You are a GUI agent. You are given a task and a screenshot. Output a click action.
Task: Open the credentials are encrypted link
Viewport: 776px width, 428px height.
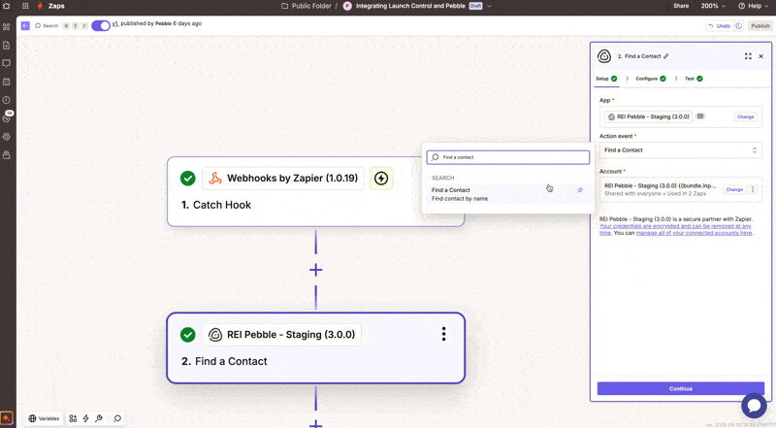pyautogui.click(x=675, y=228)
